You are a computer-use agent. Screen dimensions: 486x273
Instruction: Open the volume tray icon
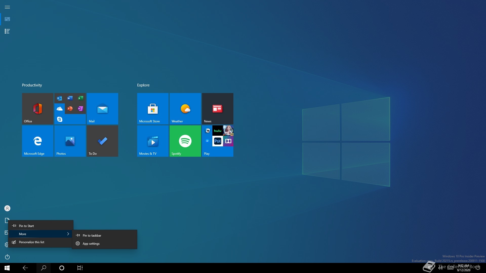(440, 268)
